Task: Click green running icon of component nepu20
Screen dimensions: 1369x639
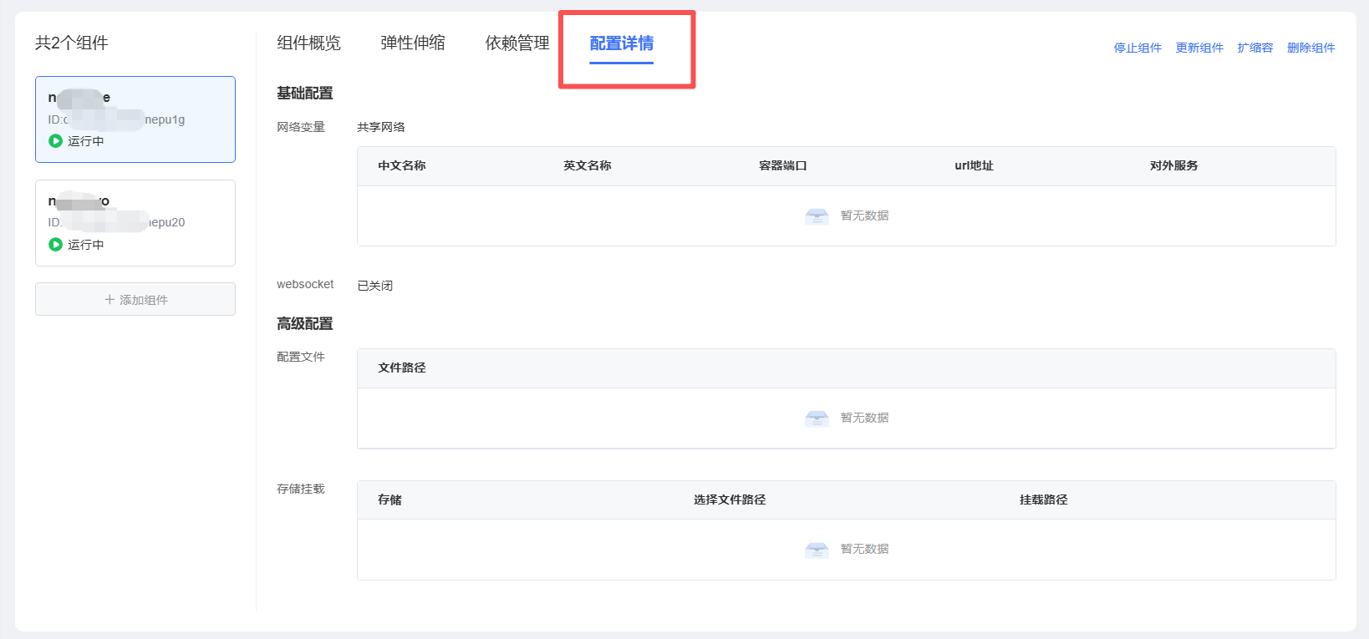Action: tap(55, 245)
